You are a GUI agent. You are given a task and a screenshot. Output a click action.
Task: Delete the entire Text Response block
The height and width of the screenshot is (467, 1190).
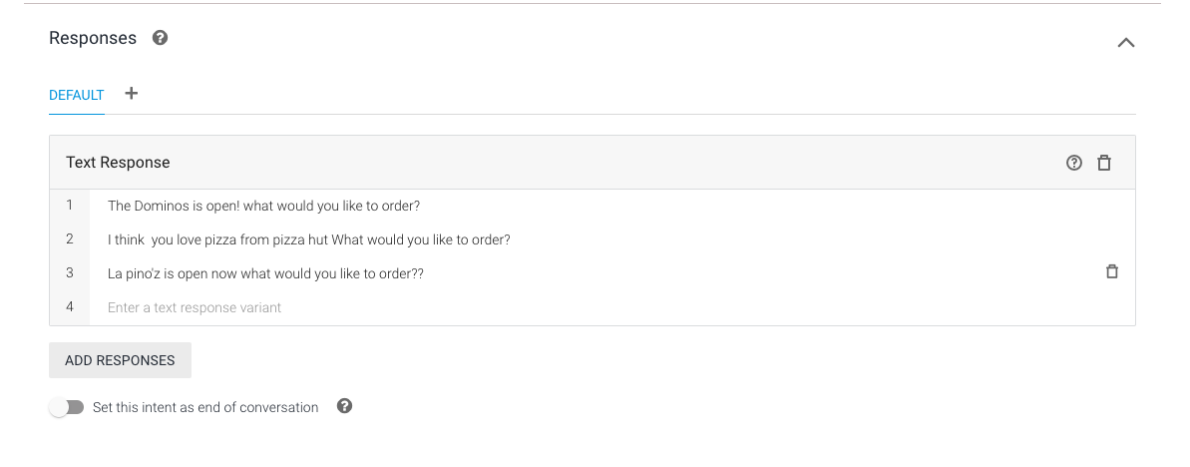[1104, 163]
